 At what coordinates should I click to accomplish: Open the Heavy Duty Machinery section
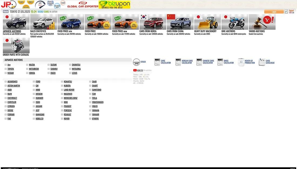pos(207,22)
